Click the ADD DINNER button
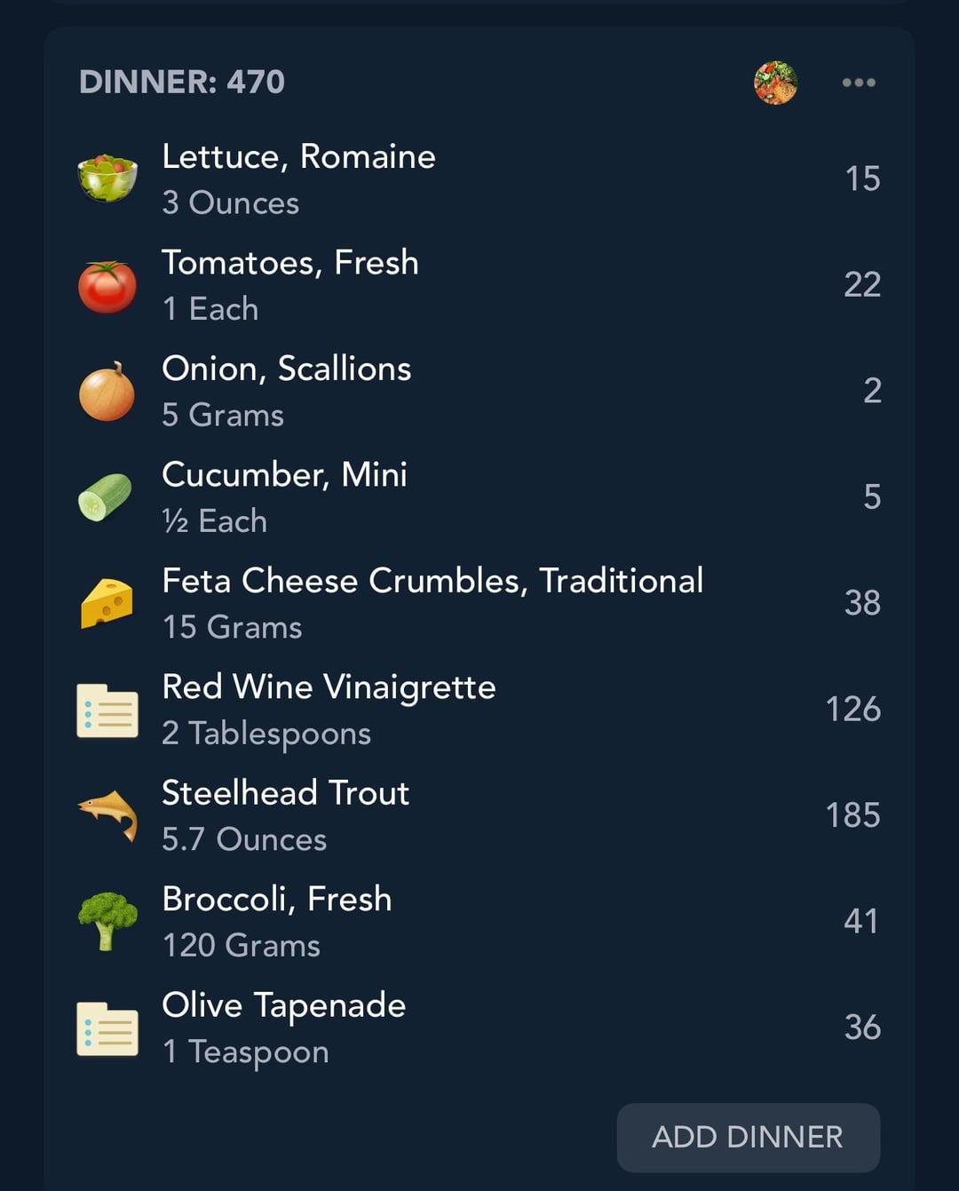 click(x=749, y=1138)
